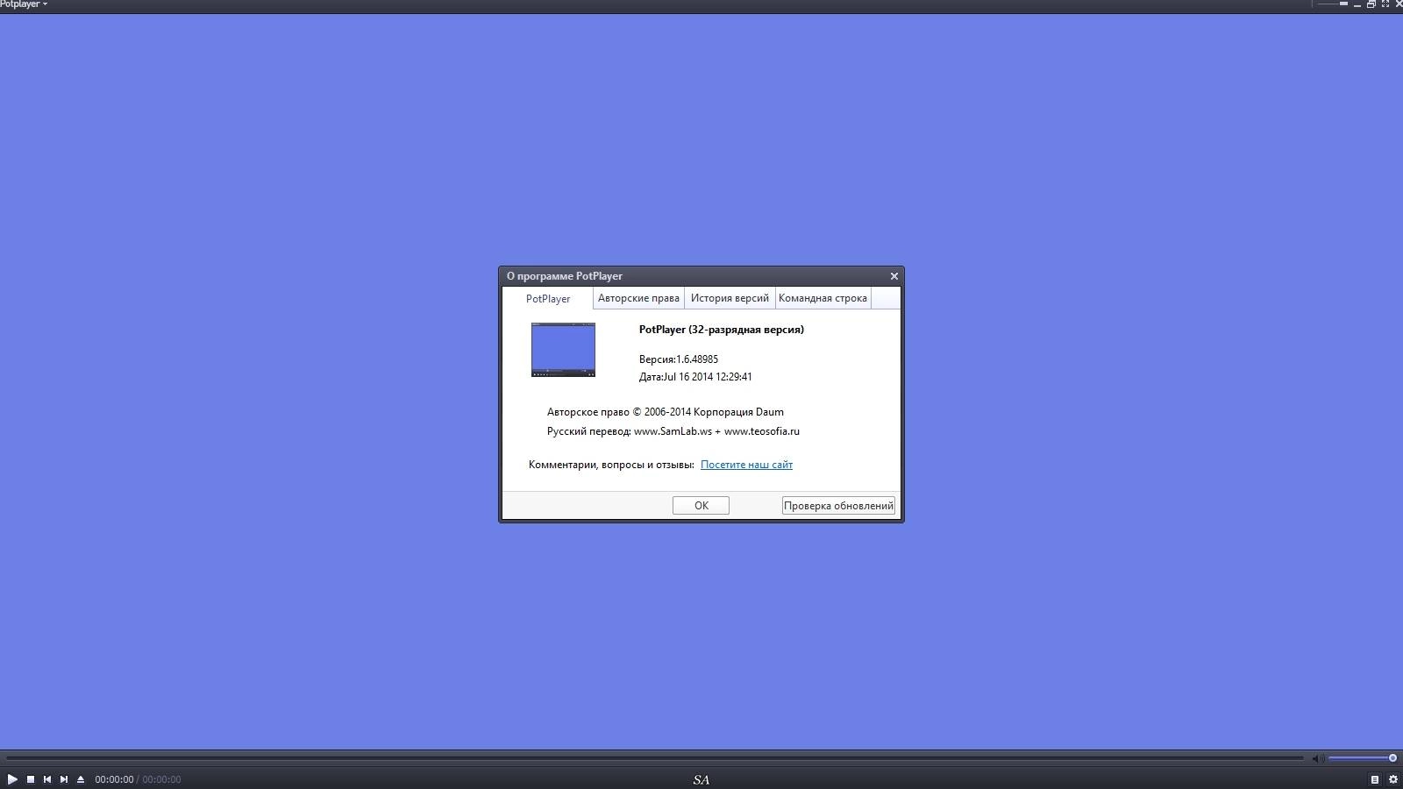Minimize the PotPlayer window
This screenshot has width=1403, height=789.
(1357, 4)
